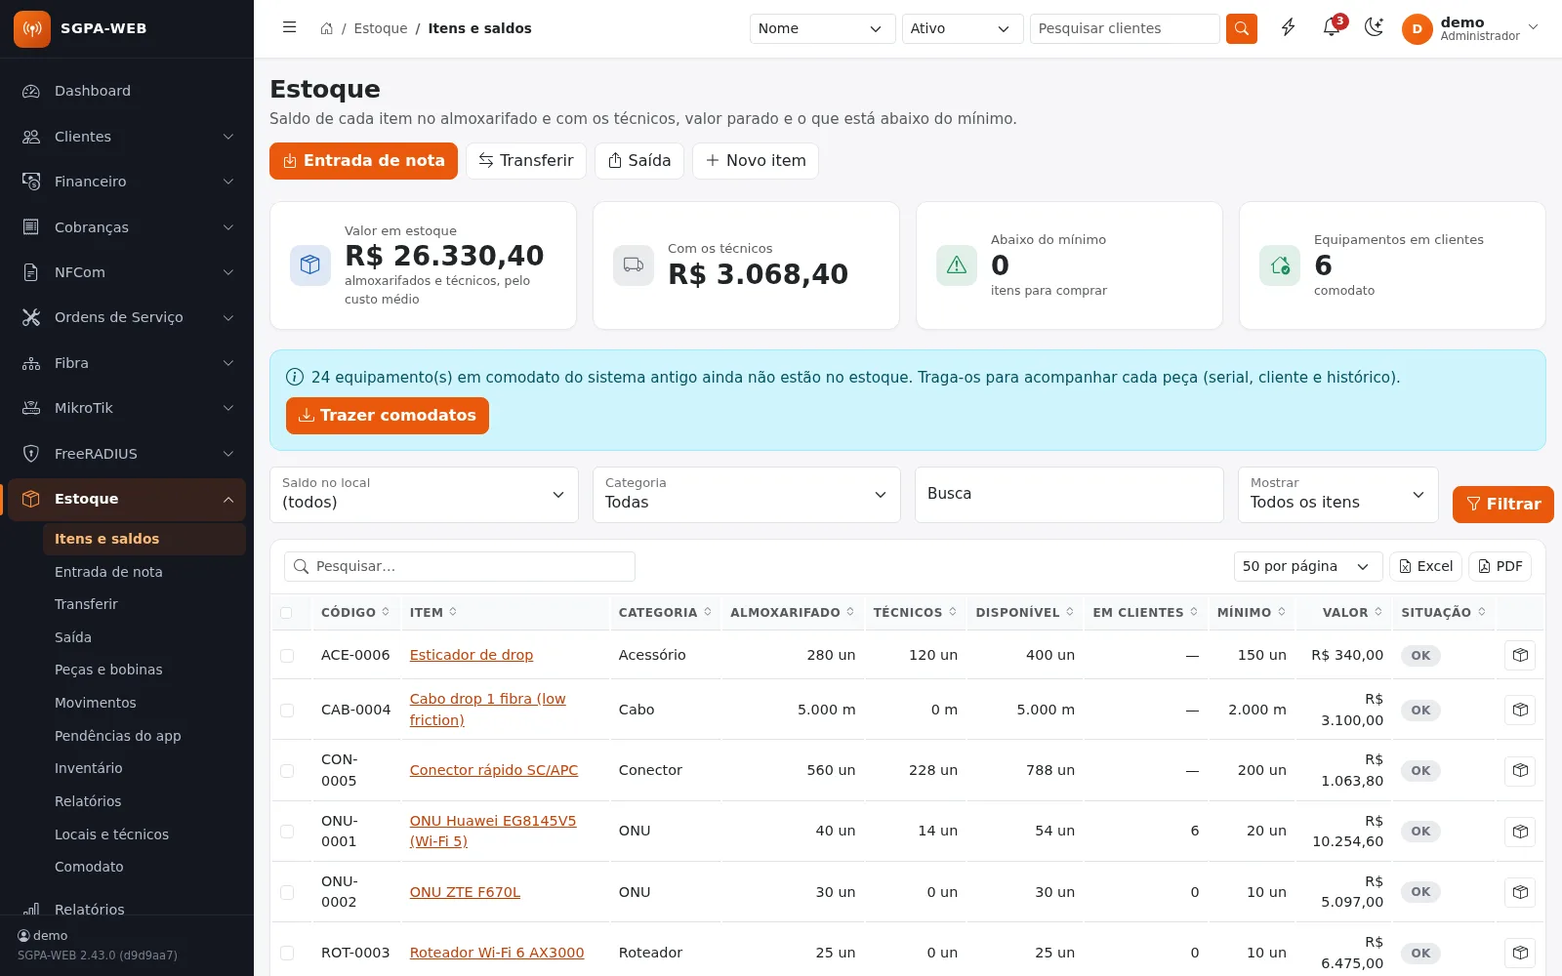Screen dimensions: 1562x976
Task: Check the ACE-0006 row checkbox
Action: click(287, 656)
